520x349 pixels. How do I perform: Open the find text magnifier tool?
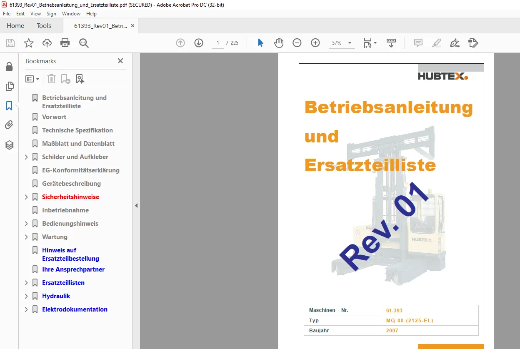click(x=84, y=43)
